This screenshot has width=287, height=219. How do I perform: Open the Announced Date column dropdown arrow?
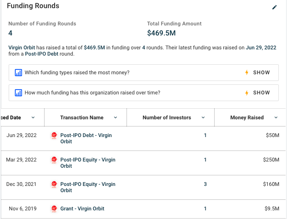click(x=33, y=117)
